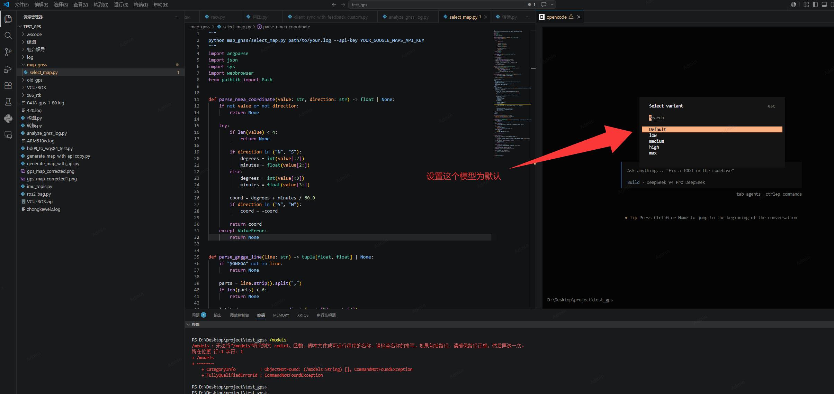The height and width of the screenshot is (394, 834).
Task: Expand the old_gps folder
Action: [x=23, y=80]
